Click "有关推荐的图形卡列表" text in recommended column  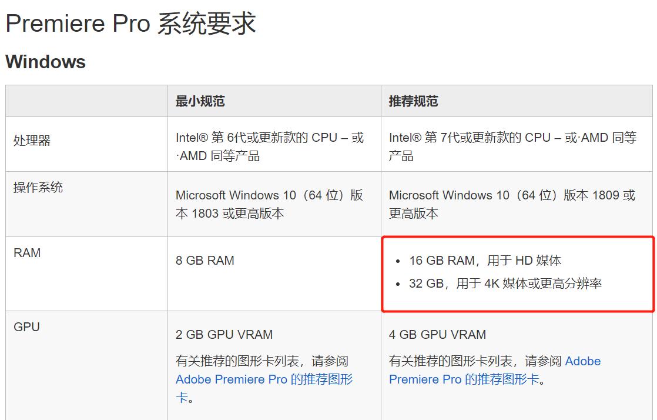click(455, 361)
